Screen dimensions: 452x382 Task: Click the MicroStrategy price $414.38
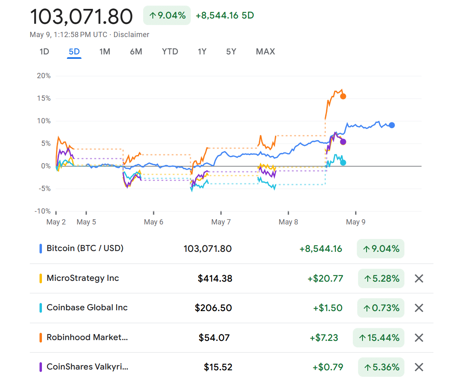(215, 278)
